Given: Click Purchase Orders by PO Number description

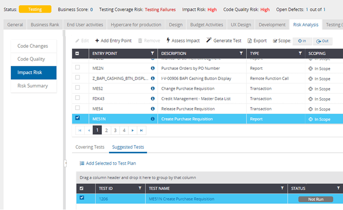Looking at the screenshot, I should tap(191, 68).
